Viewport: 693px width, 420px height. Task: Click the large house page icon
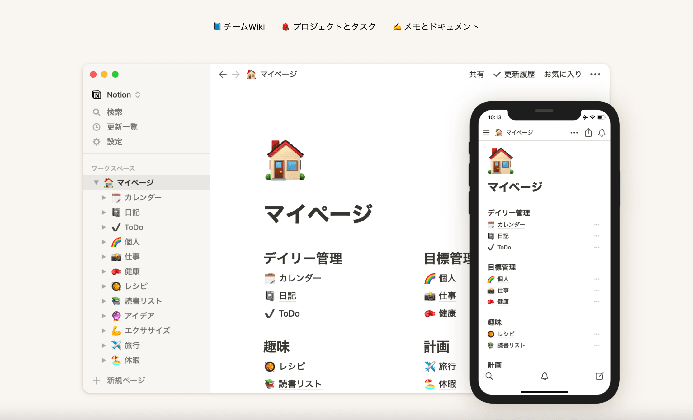[x=285, y=160]
